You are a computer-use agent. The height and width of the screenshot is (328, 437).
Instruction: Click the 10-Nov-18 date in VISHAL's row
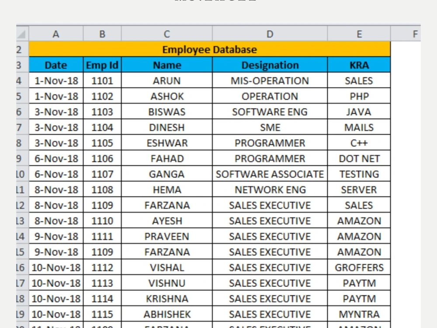(x=56, y=268)
